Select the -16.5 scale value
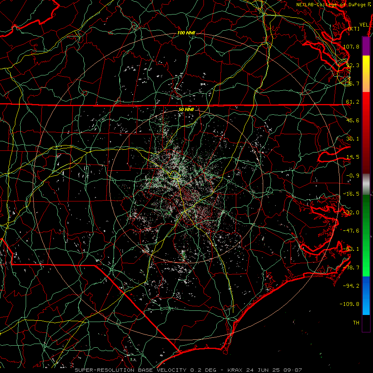Viewport: 373px width, 373px height. tap(351, 194)
